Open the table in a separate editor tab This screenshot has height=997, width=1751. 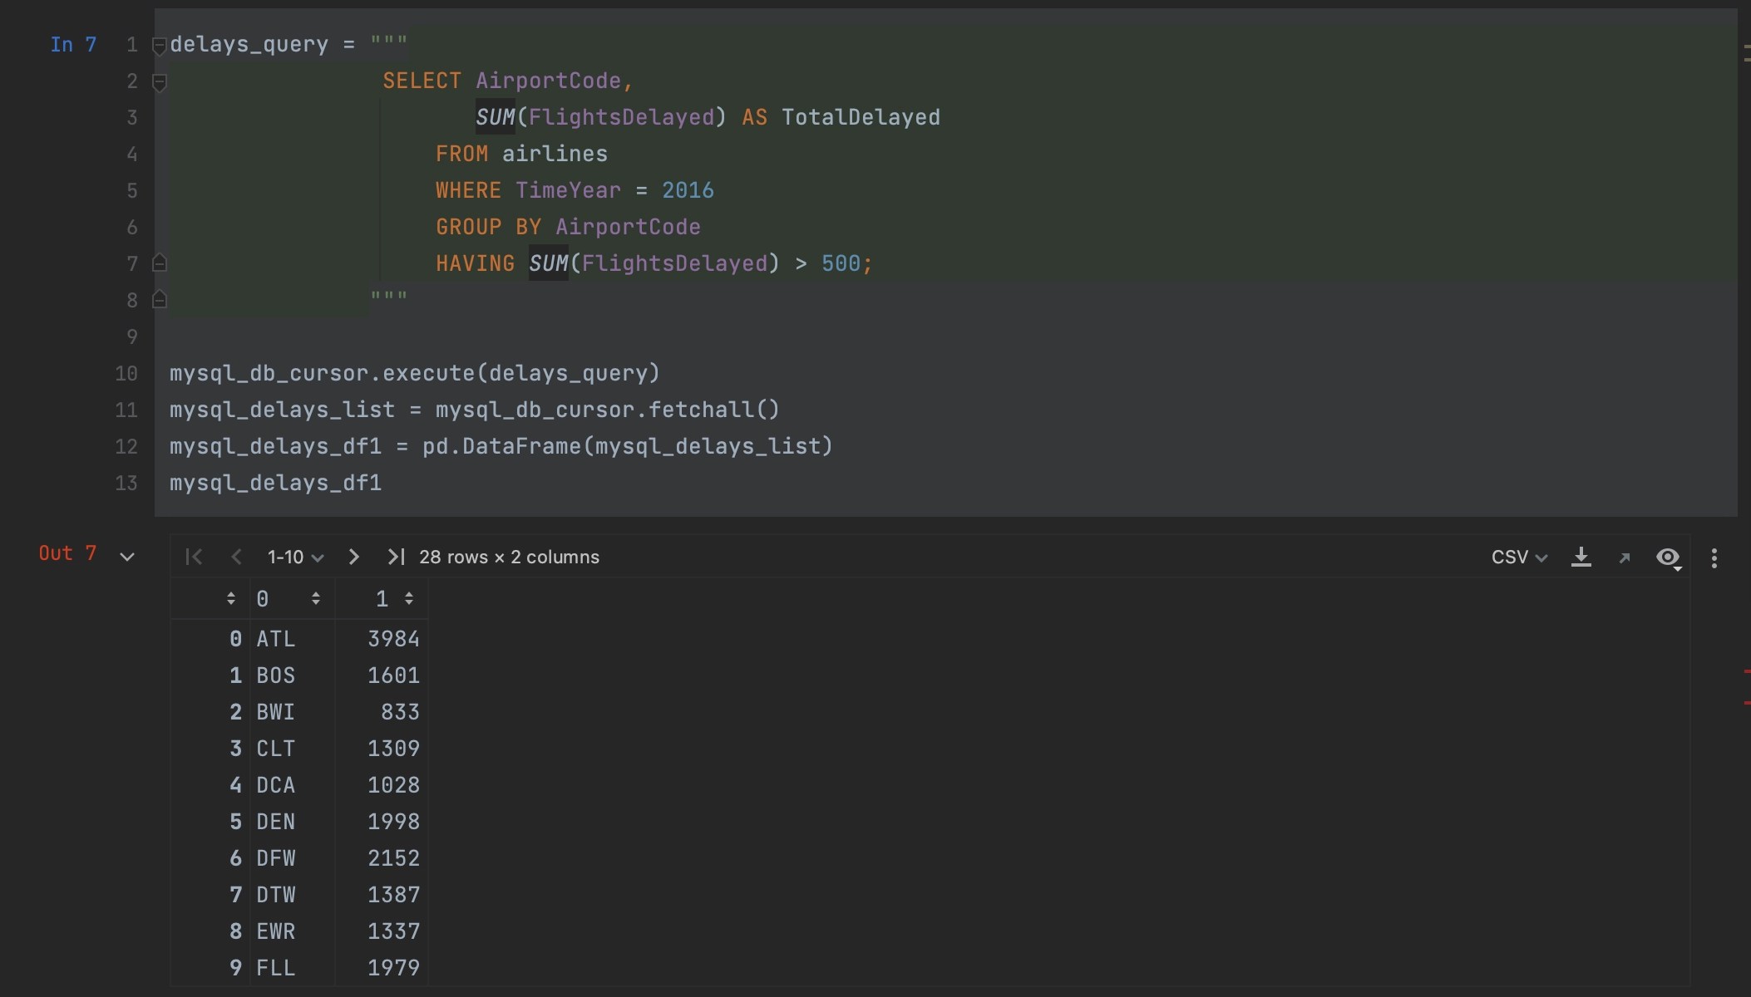pos(1625,557)
